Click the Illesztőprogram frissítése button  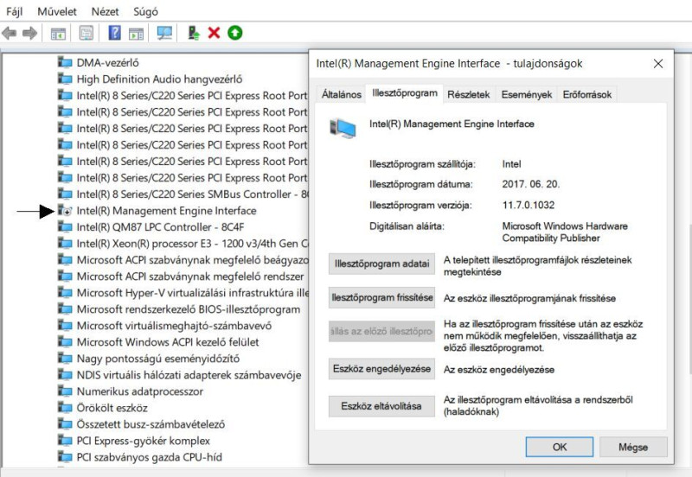381,297
